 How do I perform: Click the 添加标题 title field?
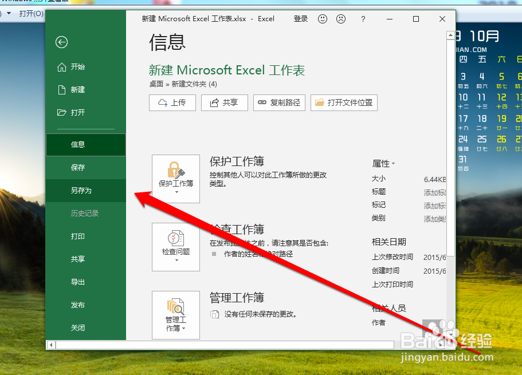click(435, 193)
